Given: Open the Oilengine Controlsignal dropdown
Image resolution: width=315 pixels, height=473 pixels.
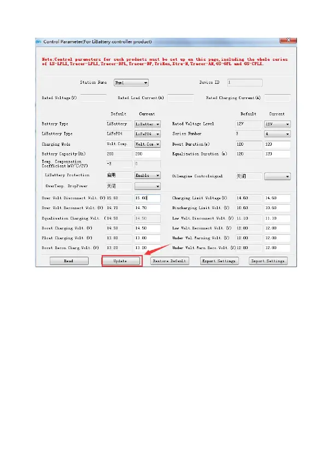Looking at the screenshot, I should click(x=277, y=176).
